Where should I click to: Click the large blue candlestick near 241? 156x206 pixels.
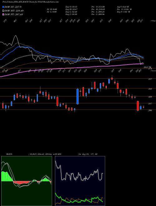[78, 96]
